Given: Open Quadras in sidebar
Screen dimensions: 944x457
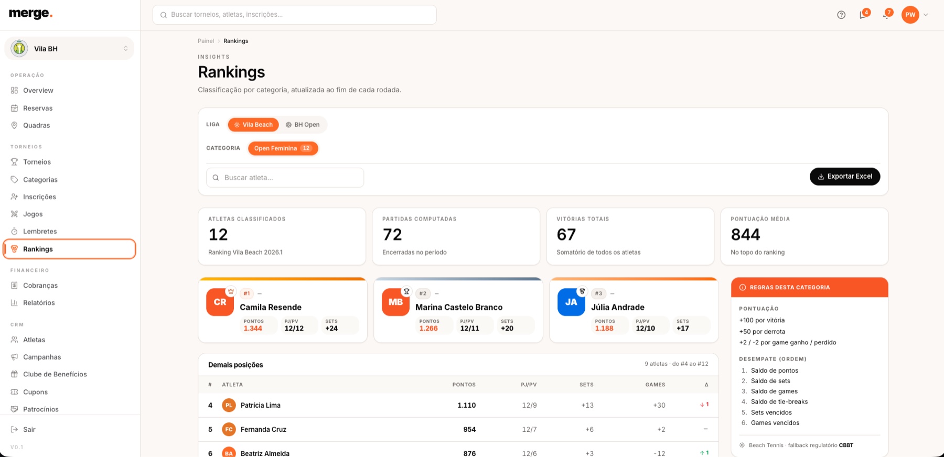Looking at the screenshot, I should [x=37, y=125].
